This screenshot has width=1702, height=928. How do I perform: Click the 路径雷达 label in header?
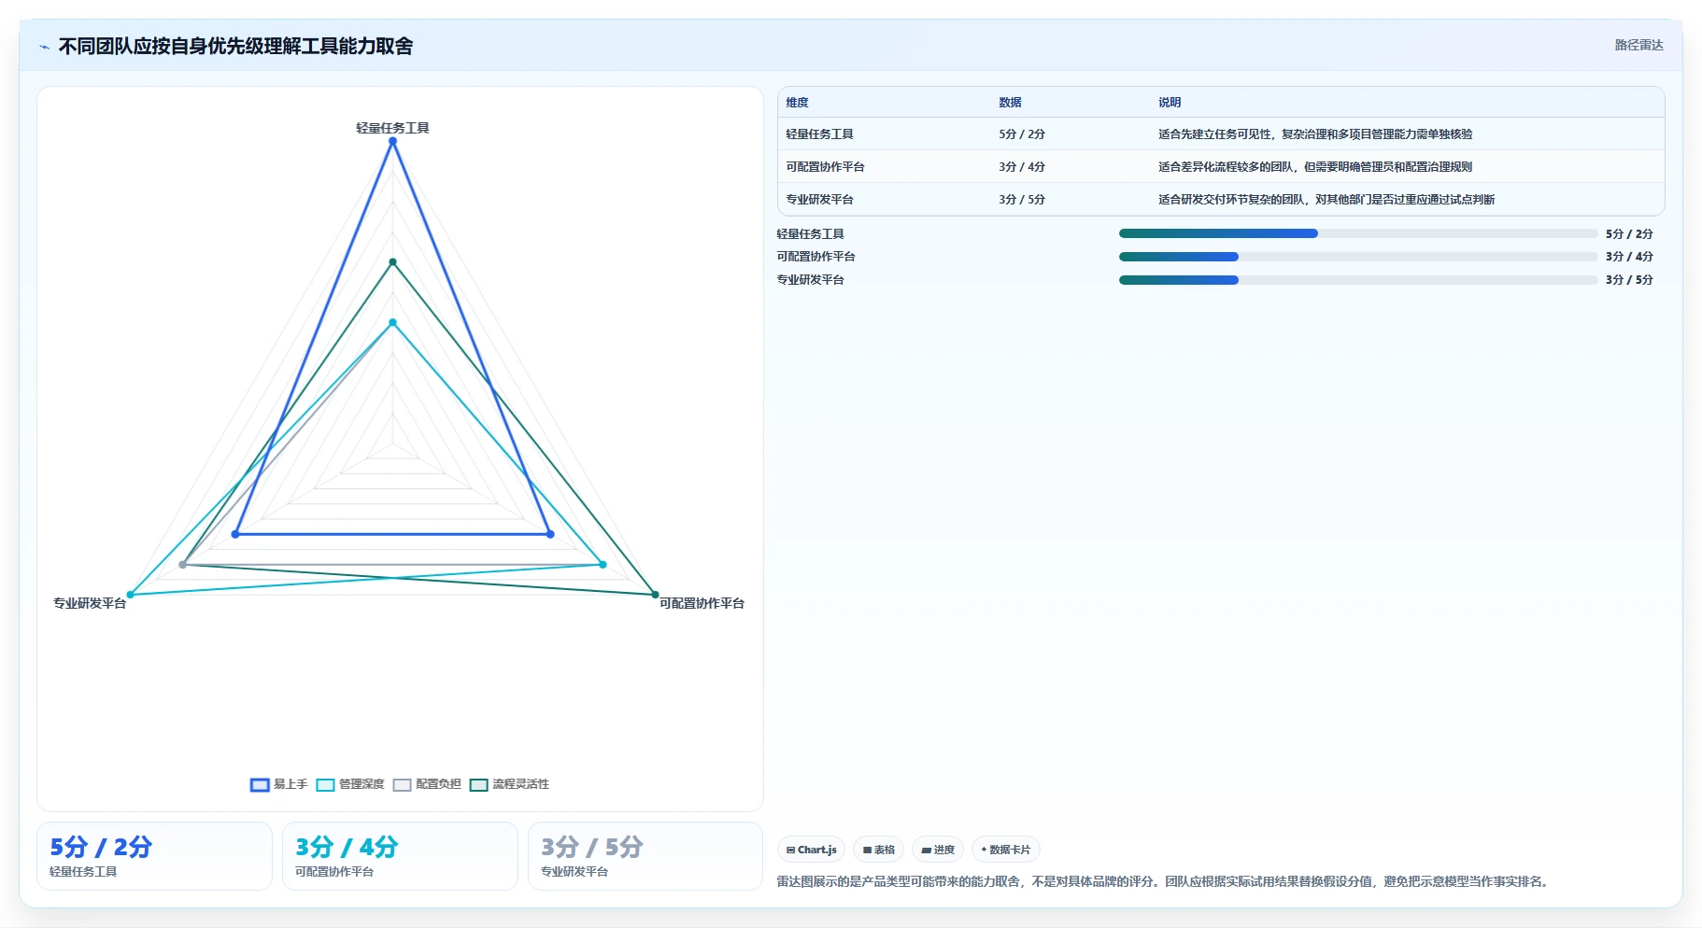click(1639, 45)
